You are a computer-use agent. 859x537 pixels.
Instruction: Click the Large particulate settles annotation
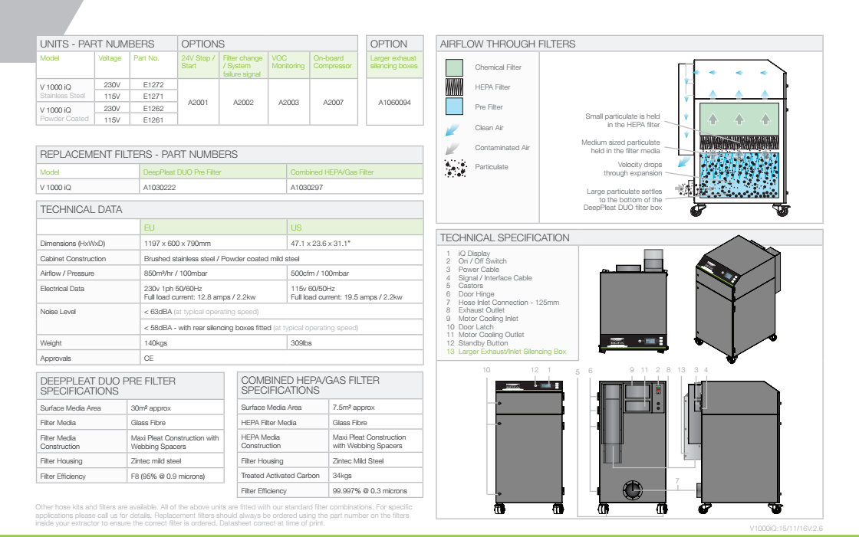tap(623, 199)
